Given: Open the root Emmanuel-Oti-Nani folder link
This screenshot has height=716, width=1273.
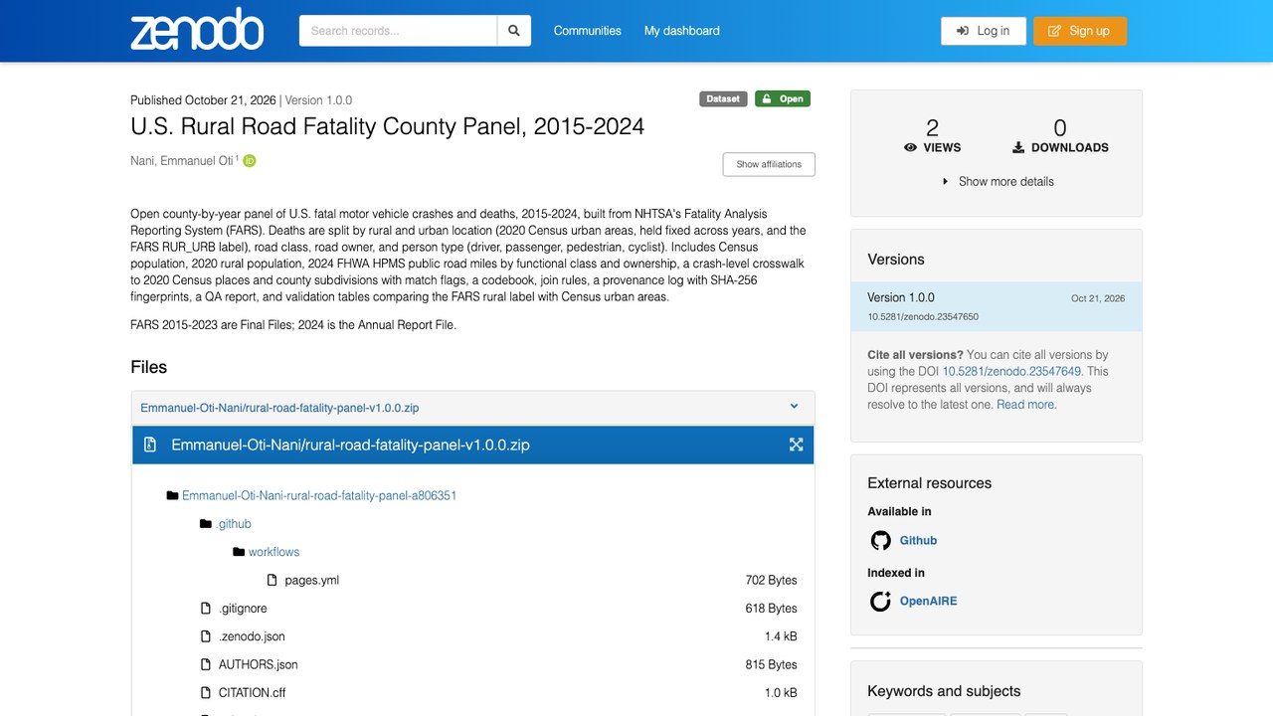Looking at the screenshot, I should click(319, 495).
